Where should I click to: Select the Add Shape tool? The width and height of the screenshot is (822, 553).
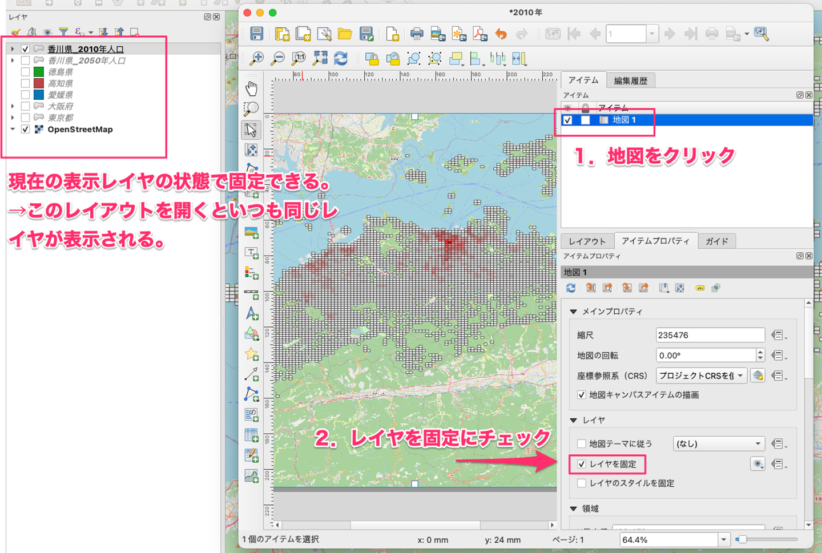click(x=251, y=334)
